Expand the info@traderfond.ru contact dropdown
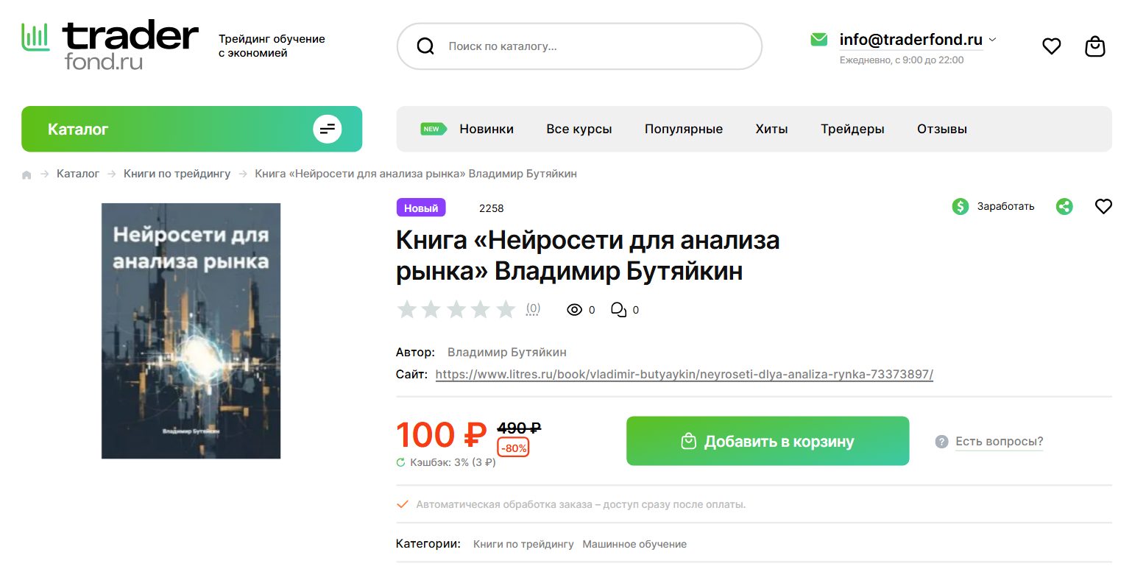This screenshot has height=583, width=1146. [x=992, y=40]
